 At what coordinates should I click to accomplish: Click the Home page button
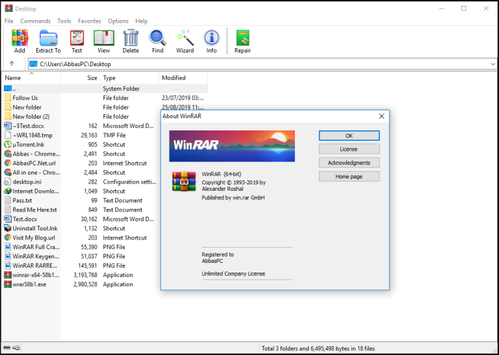(349, 177)
